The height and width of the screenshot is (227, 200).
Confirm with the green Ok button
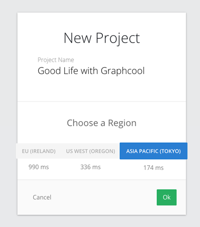pyautogui.click(x=167, y=198)
